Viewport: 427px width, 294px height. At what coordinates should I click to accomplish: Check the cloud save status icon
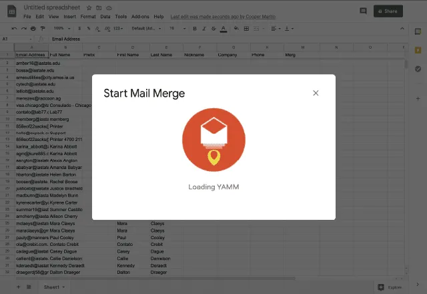(x=109, y=8)
